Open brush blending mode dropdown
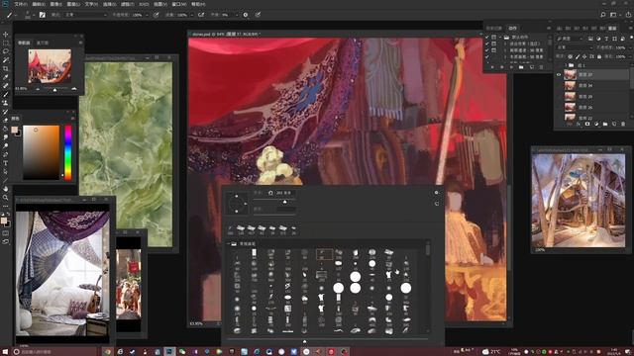 pyautogui.click(x=85, y=15)
